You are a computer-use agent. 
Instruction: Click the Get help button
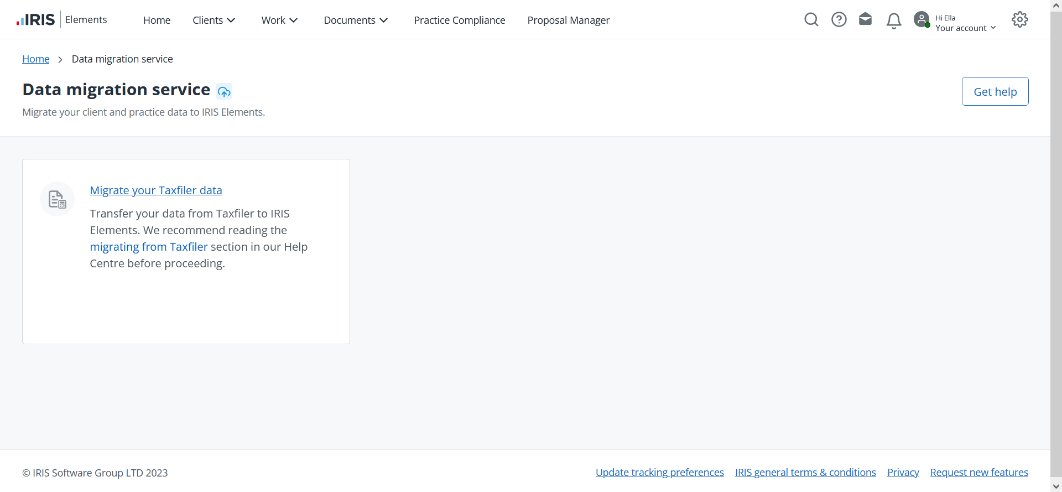click(995, 91)
